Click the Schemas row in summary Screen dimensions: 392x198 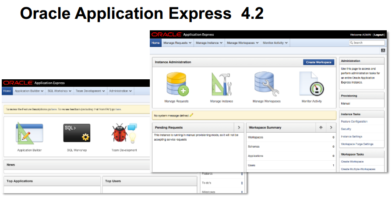pyautogui.click(x=291, y=146)
